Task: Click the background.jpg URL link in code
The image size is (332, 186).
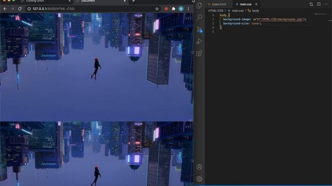Action: point(281,19)
